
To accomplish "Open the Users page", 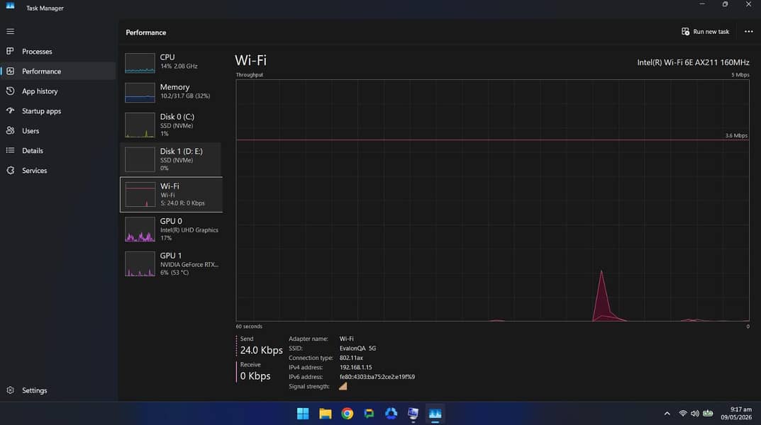I will coord(58,130).
